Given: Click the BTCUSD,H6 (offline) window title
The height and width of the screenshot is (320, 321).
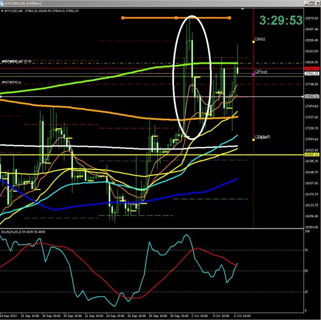Looking at the screenshot, I should pyautogui.click(x=23, y=3).
